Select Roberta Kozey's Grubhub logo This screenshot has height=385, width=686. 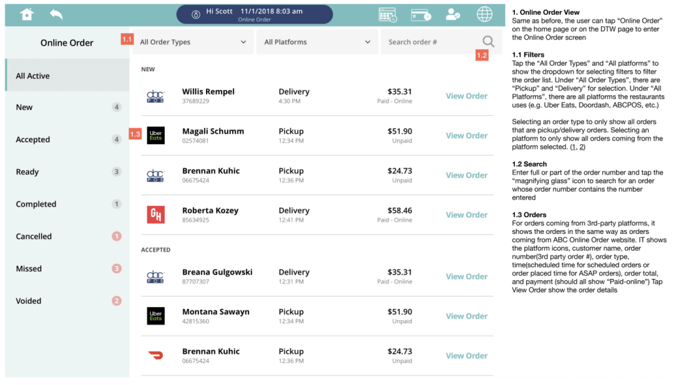tap(156, 215)
